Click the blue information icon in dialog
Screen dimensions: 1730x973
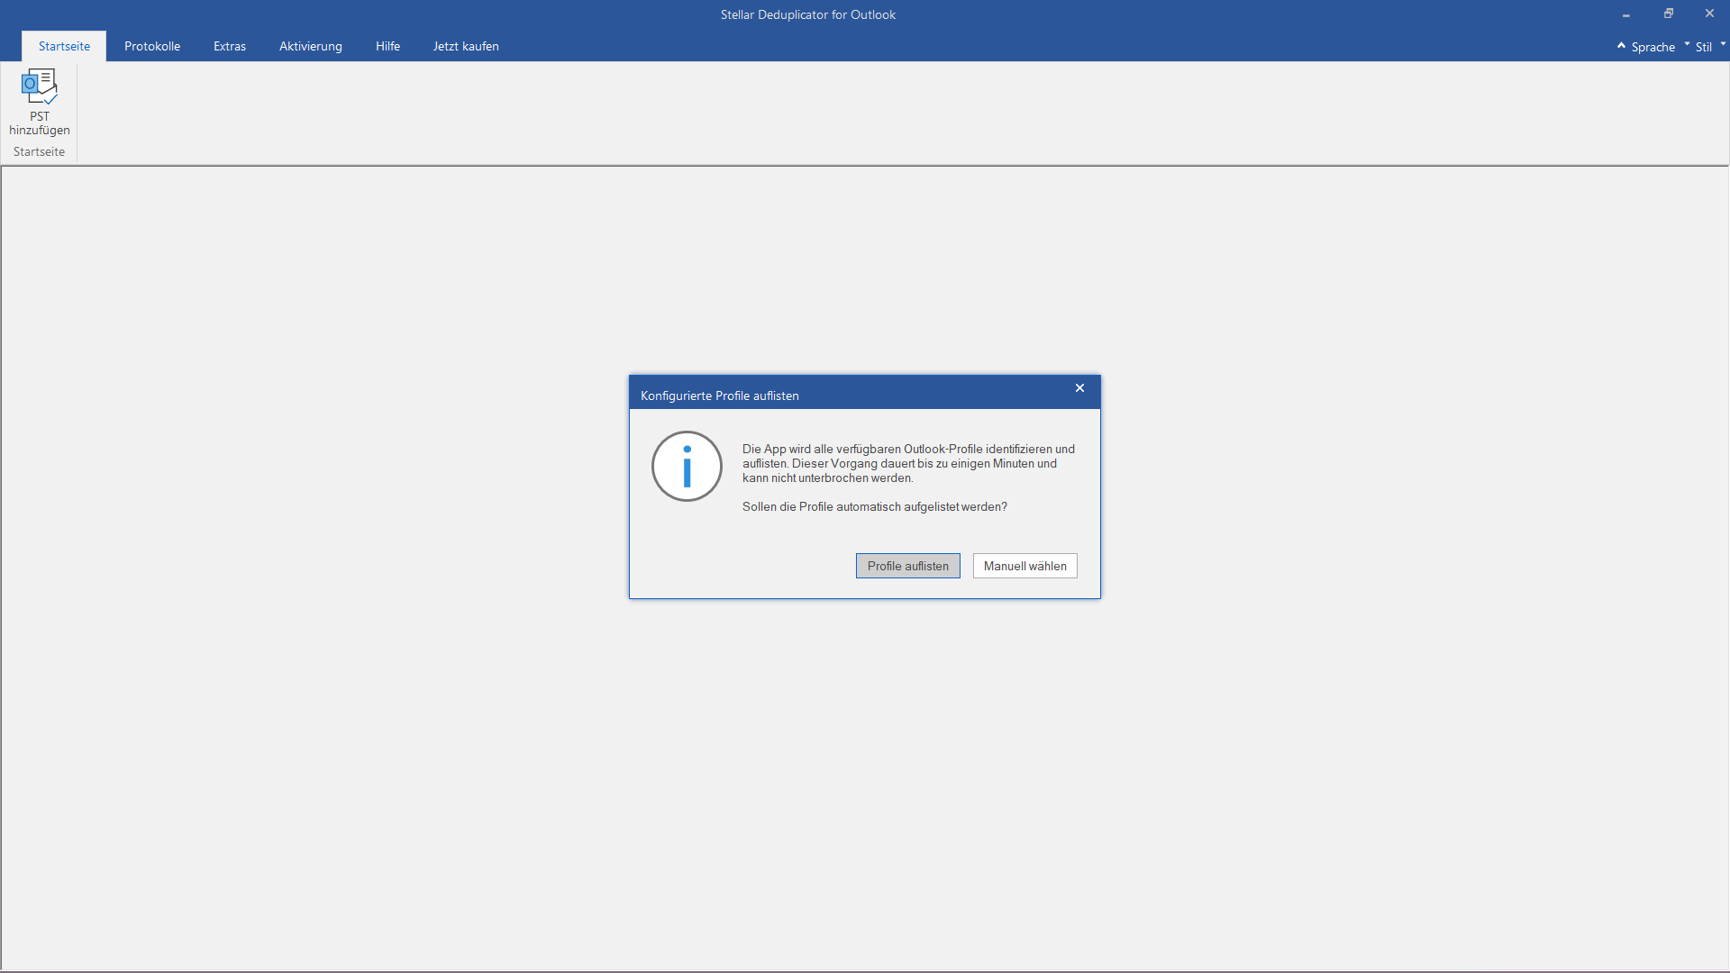click(x=687, y=466)
